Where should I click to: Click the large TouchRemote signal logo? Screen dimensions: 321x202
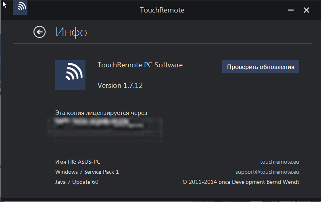pos(71,75)
